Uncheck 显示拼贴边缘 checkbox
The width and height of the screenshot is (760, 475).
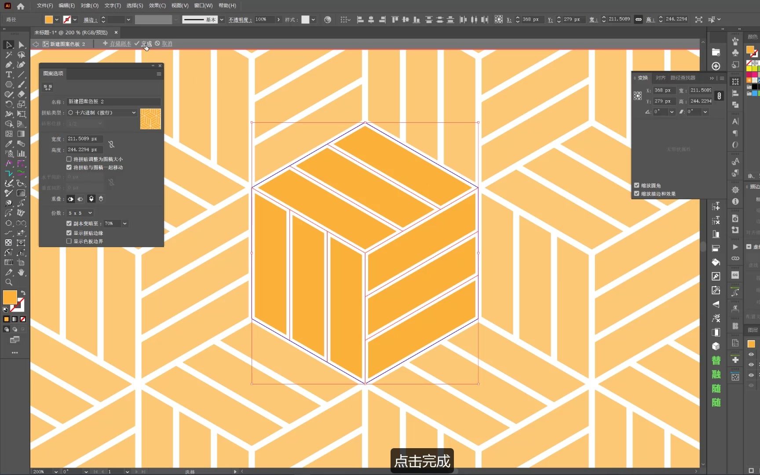tap(69, 233)
